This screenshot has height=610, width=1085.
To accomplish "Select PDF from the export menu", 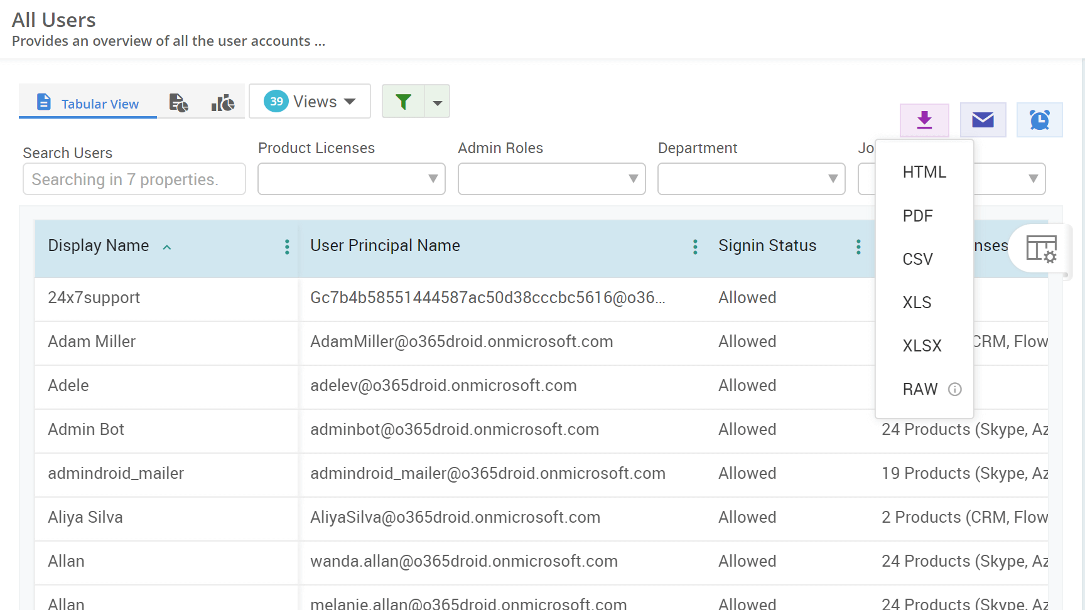I will pos(917,215).
